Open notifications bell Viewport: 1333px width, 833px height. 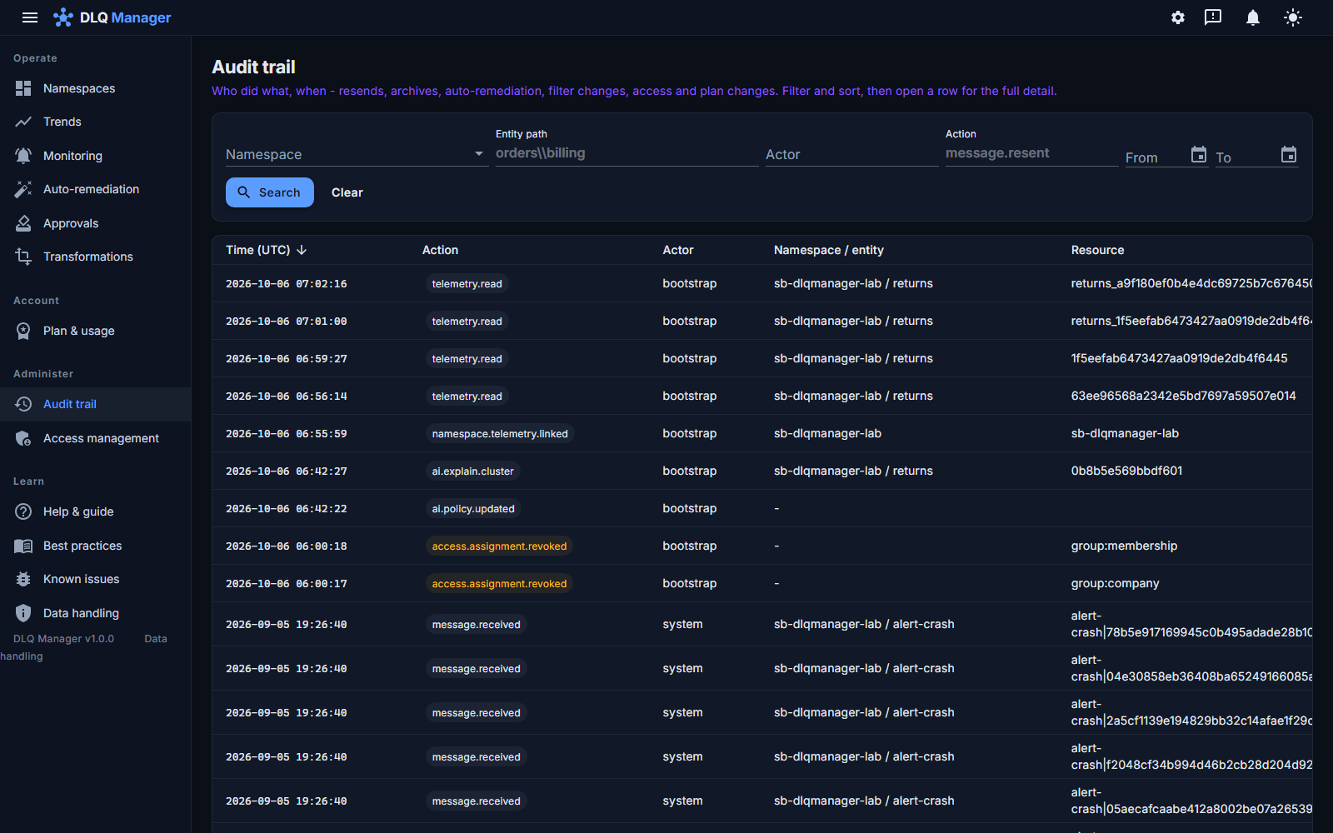point(1252,17)
